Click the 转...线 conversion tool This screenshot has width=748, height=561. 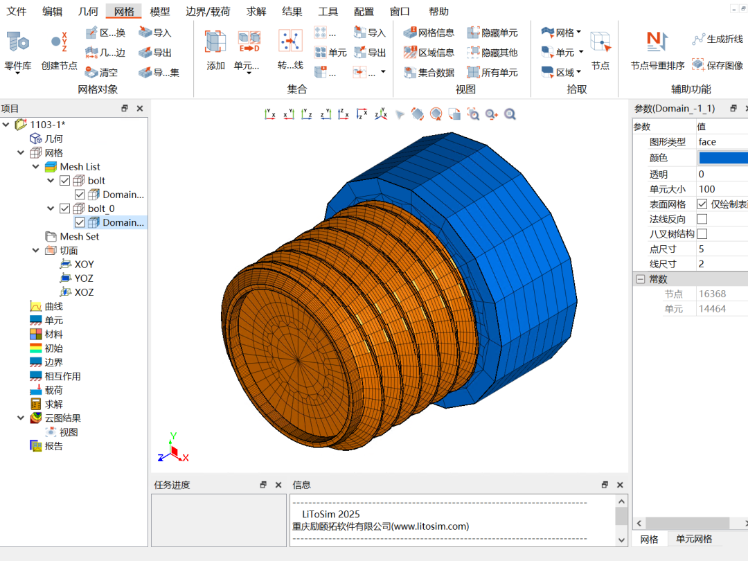[290, 50]
